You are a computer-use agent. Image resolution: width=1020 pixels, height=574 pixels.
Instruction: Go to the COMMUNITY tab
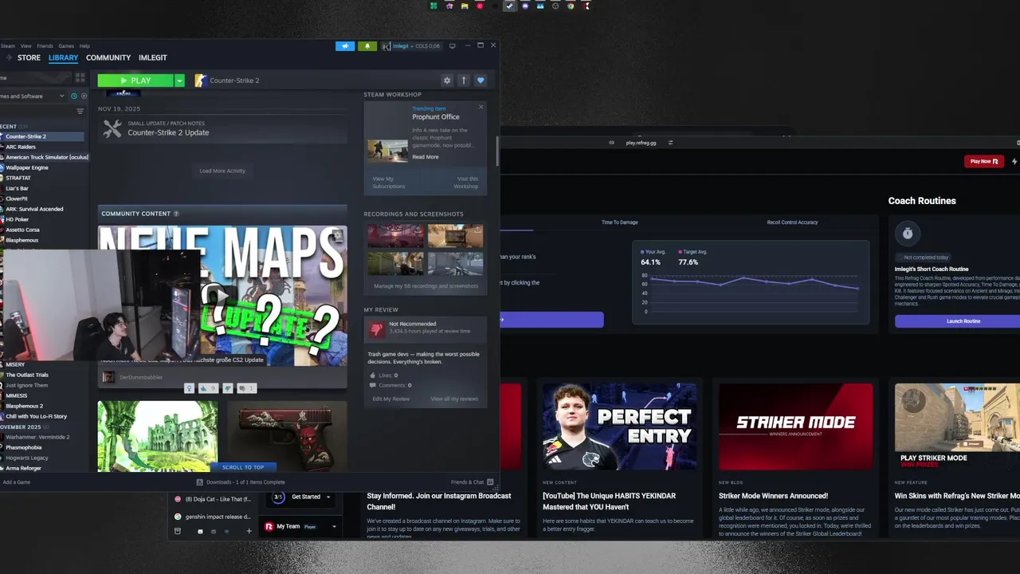tap(108, 57)
